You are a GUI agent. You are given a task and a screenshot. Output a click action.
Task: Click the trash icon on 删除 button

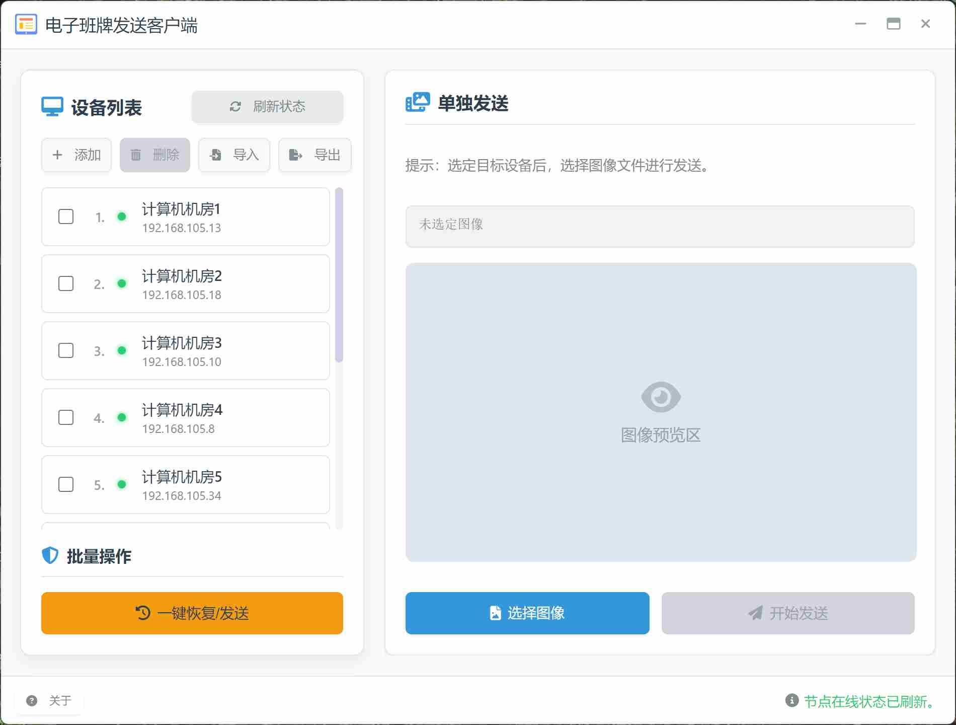click(x=135, y=155)
